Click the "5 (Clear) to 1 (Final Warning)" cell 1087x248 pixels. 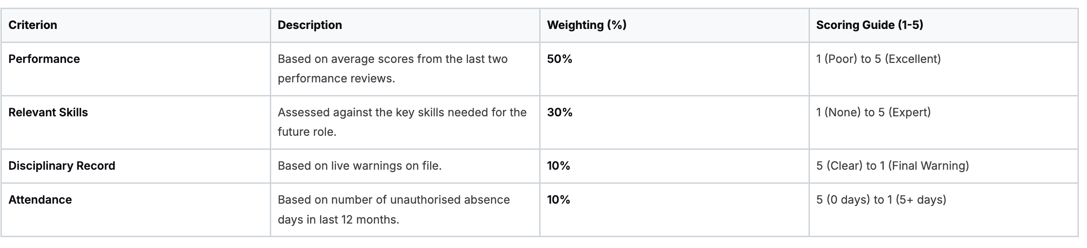tap(892, 166)
